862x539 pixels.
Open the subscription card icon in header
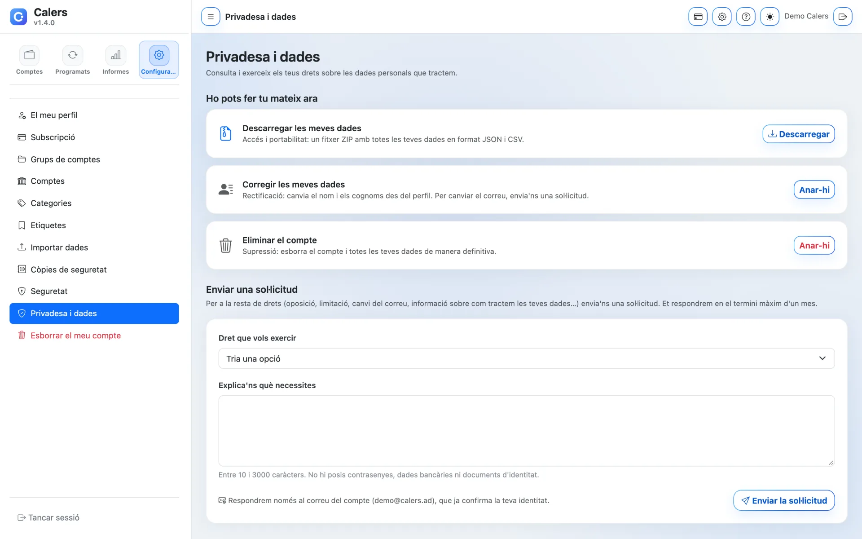(x=698, y=17)
